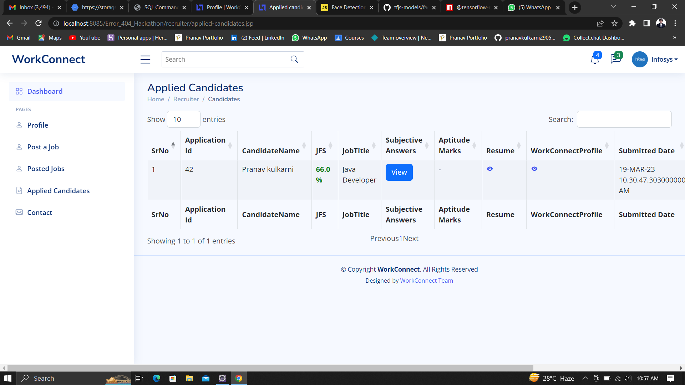Toggle sidebar with hamburger menu icon

[145, 60]
